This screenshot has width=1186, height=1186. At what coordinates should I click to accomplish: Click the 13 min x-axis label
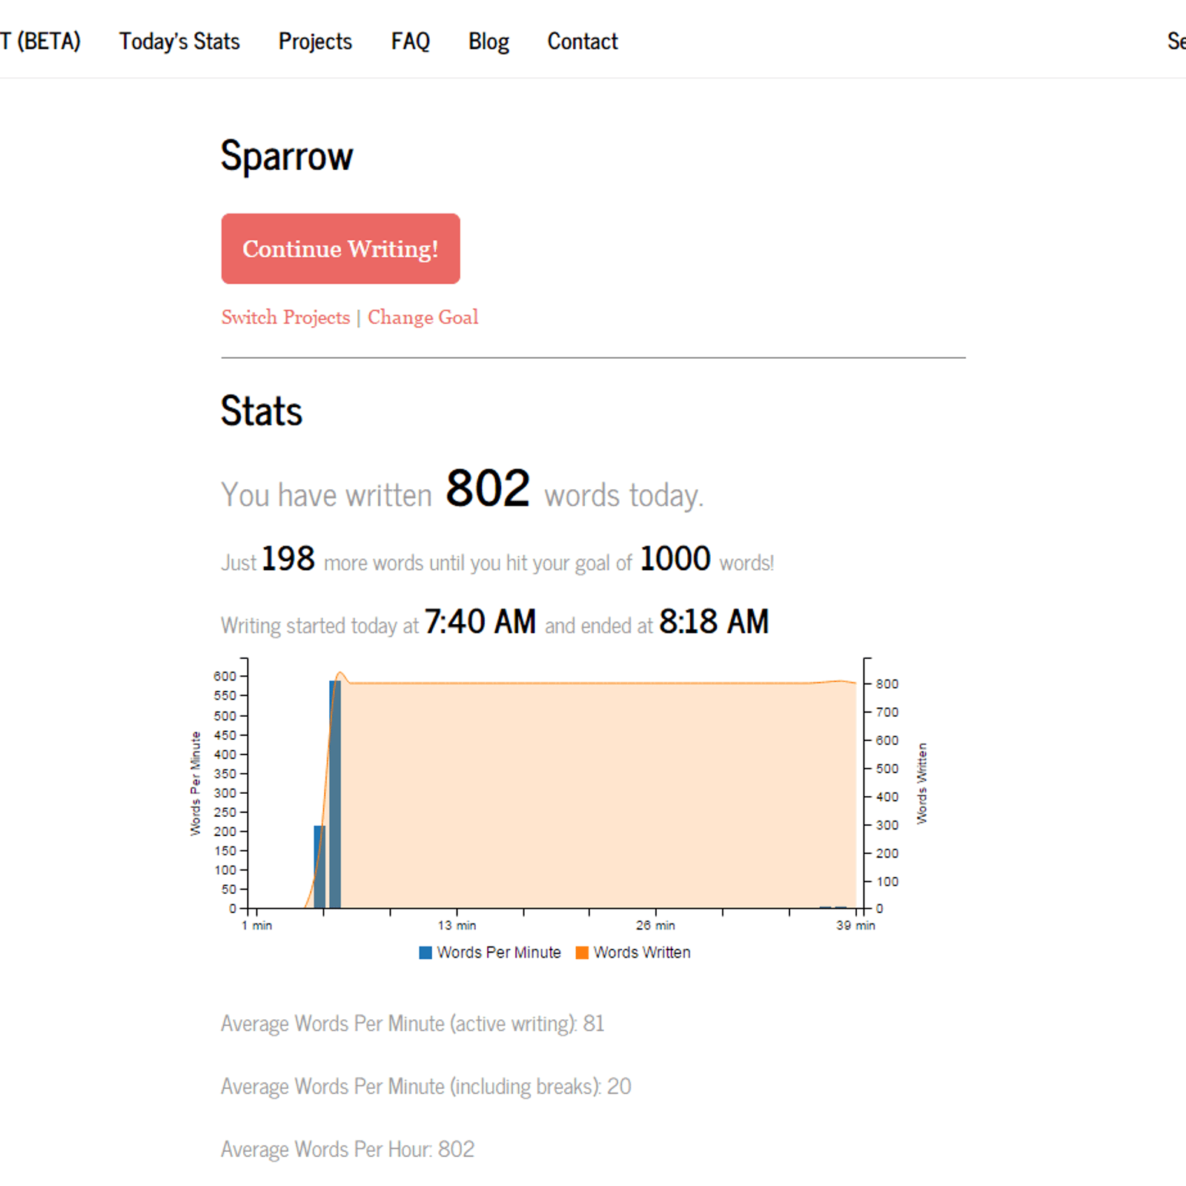pos(457,926)
